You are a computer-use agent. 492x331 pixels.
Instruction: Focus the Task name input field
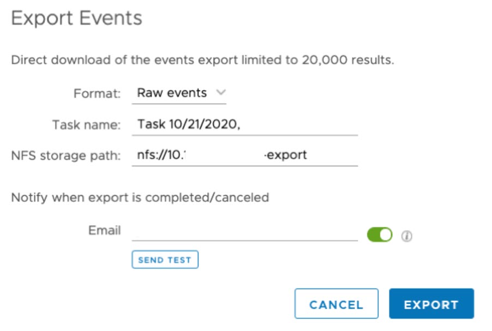point(244,124)
